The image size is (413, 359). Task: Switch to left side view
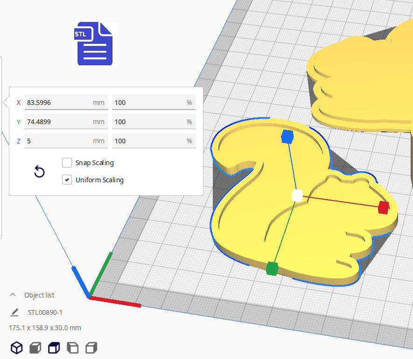pyautogui.click(x=72, y=348)
